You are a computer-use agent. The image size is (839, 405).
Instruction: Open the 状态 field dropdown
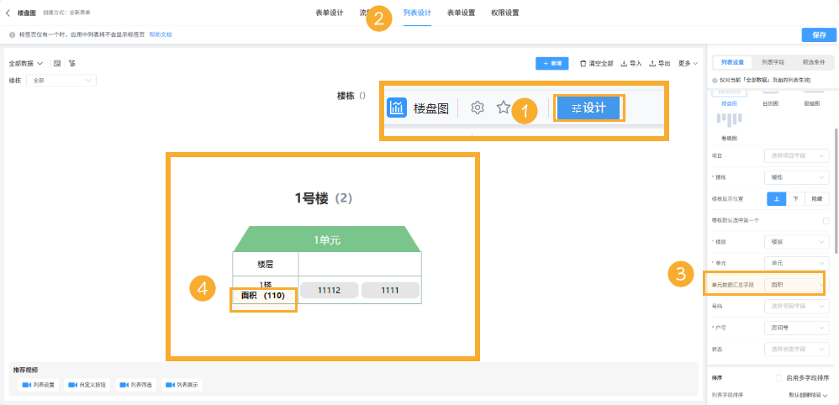(x=797, y=350)
